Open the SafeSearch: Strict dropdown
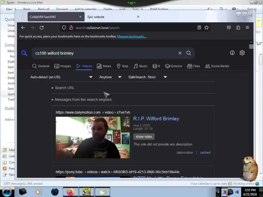 coord(148,77)
